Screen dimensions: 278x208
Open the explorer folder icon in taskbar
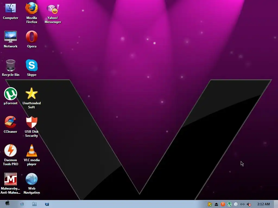click(x=34, y=204)
